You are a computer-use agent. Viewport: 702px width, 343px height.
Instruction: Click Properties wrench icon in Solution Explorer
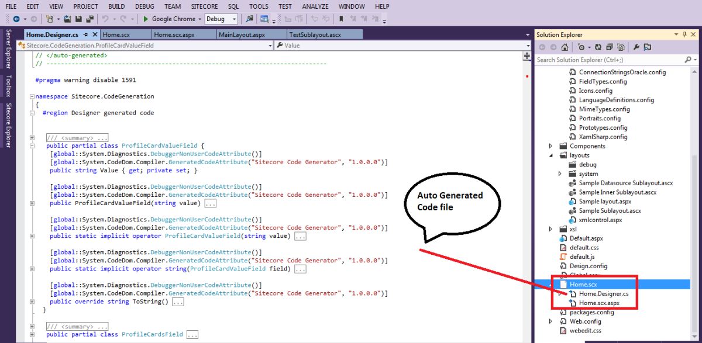636,47
